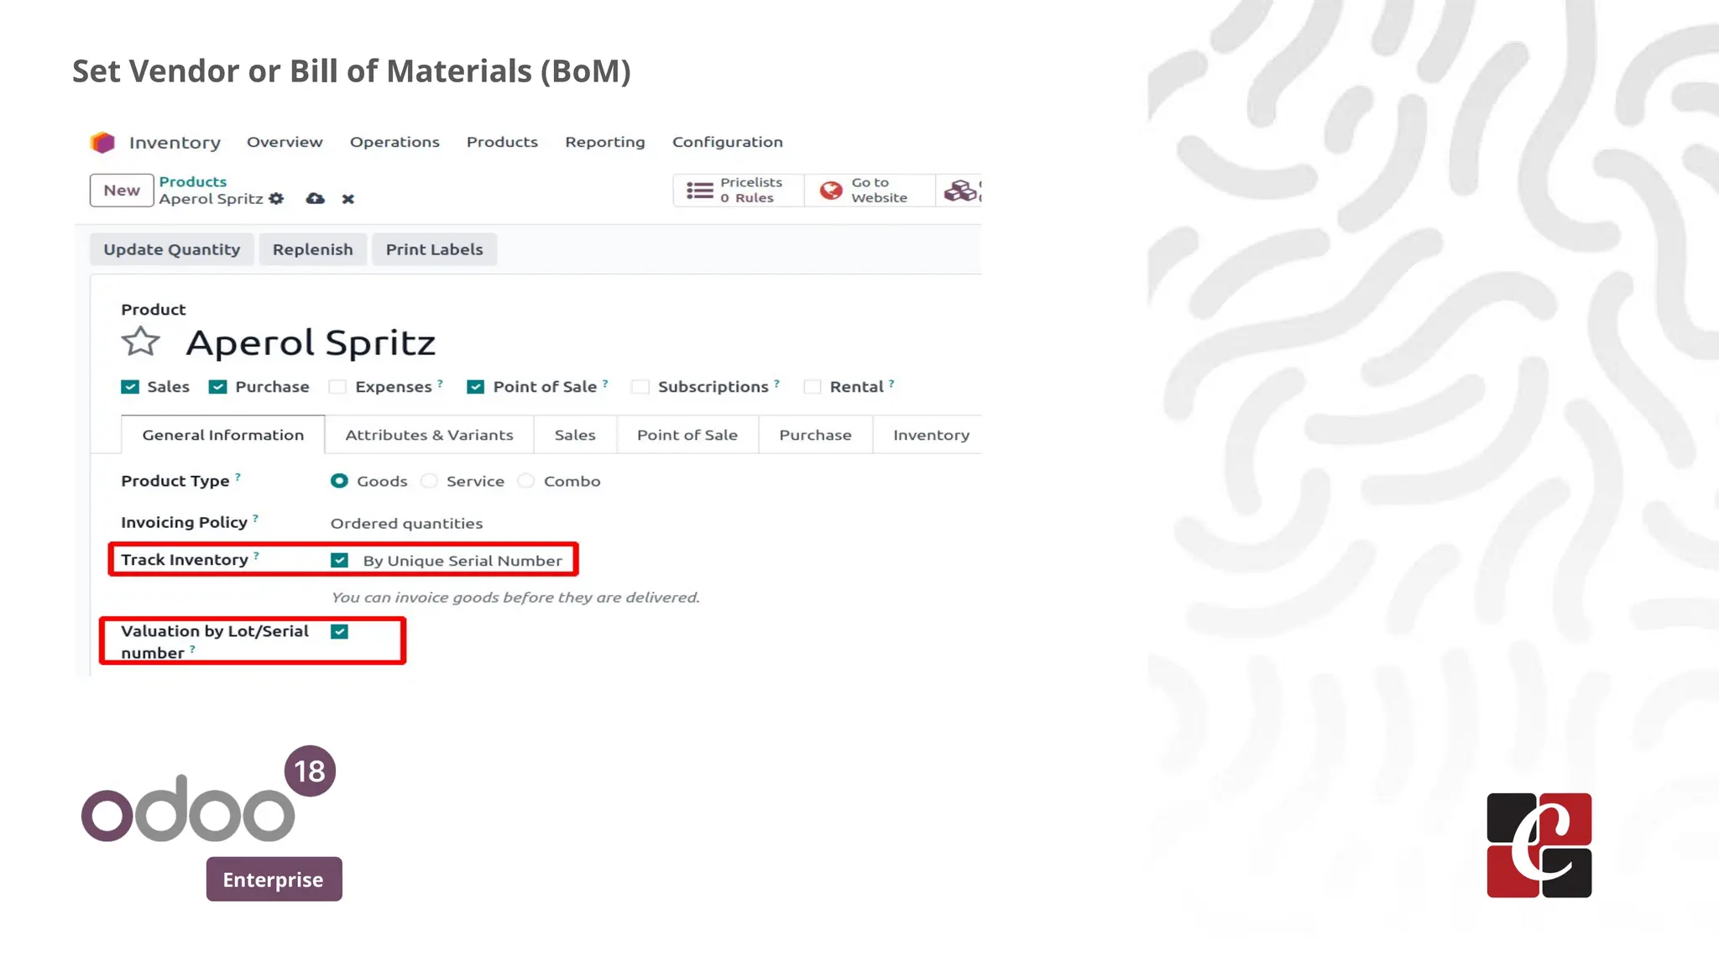Click the red and black C logo
The height and width of the screenshot is (967, 1719).
pos(1539,845)
